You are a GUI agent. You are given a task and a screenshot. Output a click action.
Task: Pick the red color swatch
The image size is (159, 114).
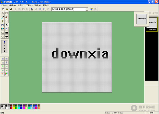point(11,108)
